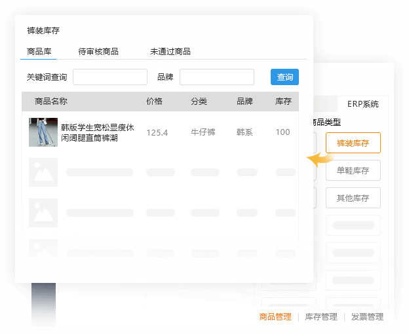The image size is (409, 334).
Task: Open the 待审核商品 tab
Action: coord(98,52)
